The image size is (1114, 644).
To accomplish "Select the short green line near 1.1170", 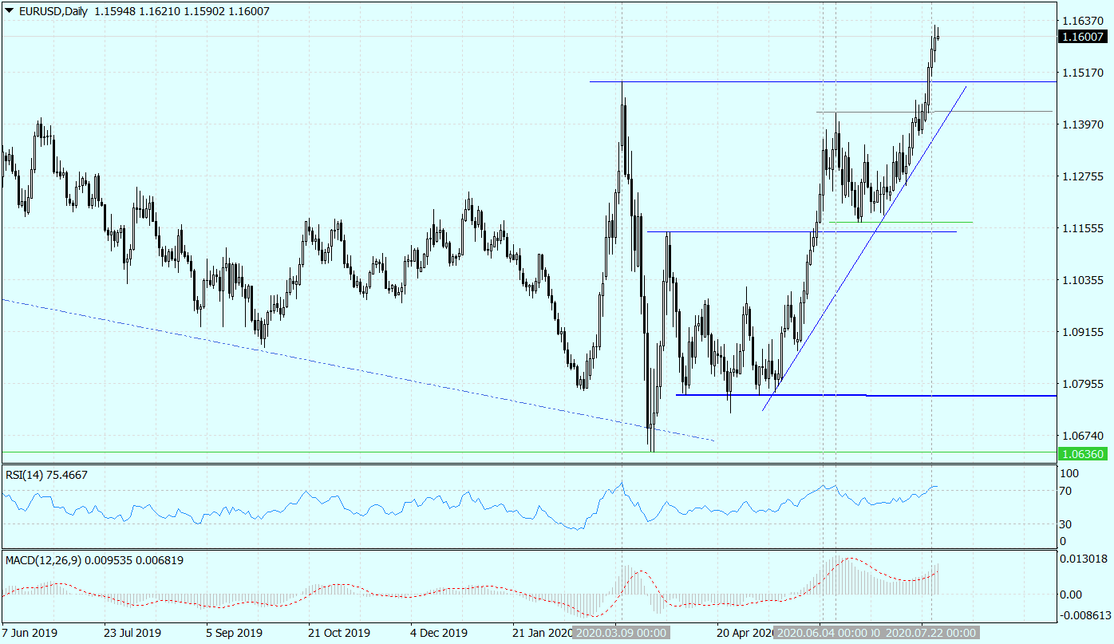I will pos(900,222).
